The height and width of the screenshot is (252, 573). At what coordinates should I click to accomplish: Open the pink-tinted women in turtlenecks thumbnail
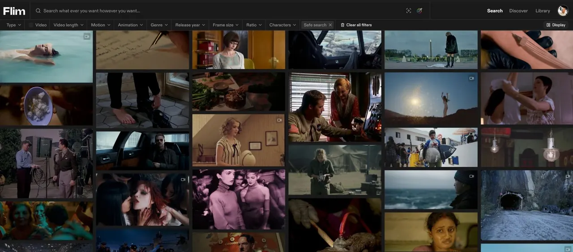239,200
